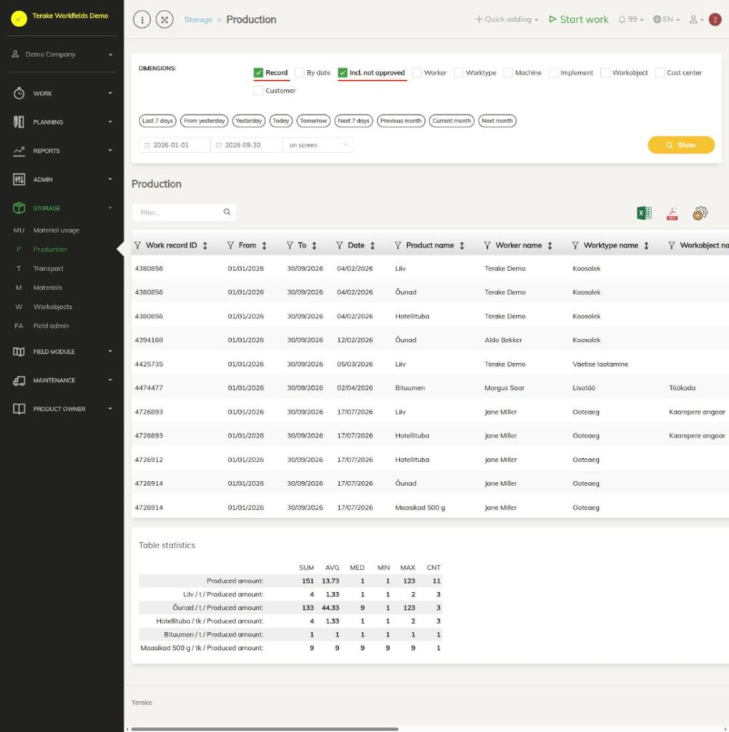Sort the Worker name column
This screenshot has height=732, width=729.
click(x=550, y=246)
